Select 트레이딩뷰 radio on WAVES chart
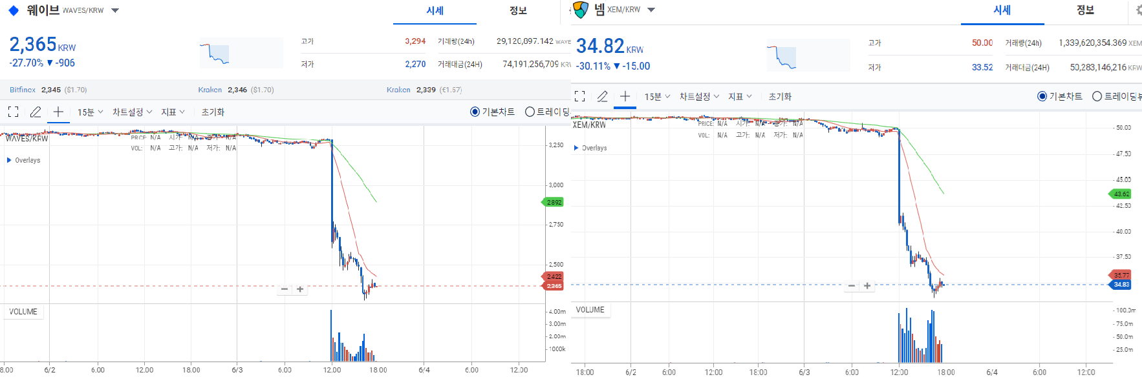 547,112
